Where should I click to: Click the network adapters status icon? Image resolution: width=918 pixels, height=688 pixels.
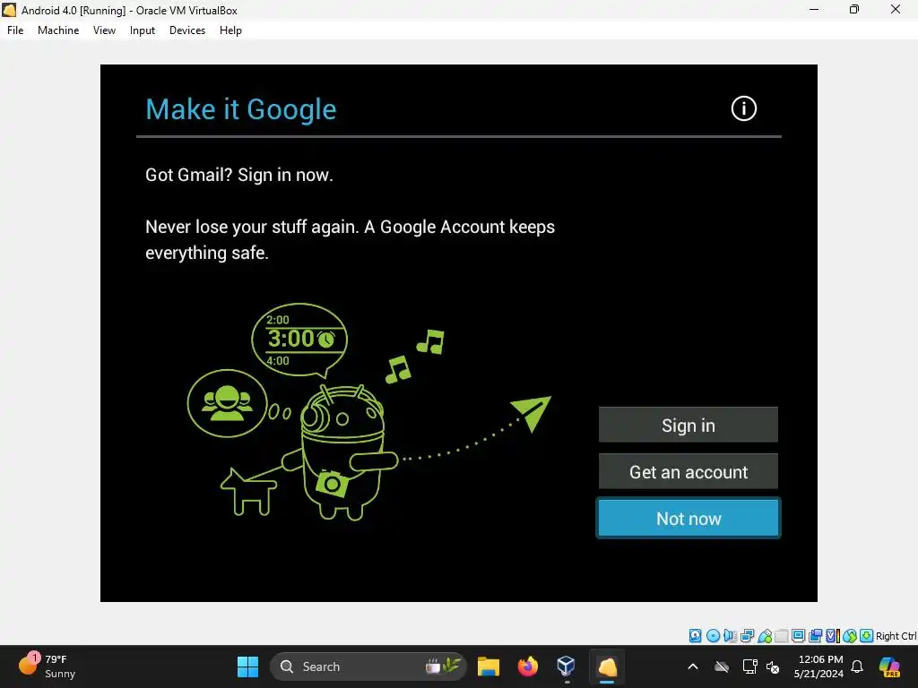[x=747, y=636]
